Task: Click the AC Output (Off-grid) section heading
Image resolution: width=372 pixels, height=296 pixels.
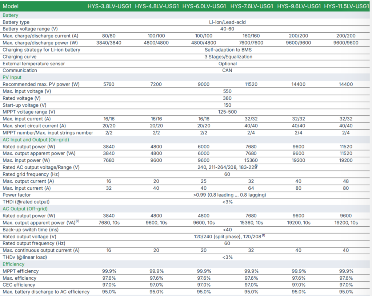Action: point(25,209)
